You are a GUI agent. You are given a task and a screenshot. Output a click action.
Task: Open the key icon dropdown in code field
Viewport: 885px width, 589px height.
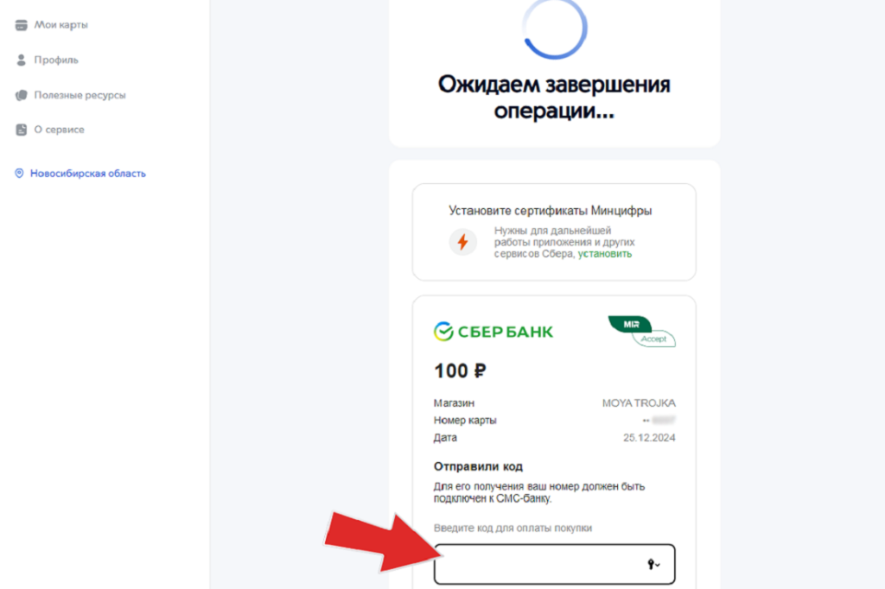[x=653, y=564]
